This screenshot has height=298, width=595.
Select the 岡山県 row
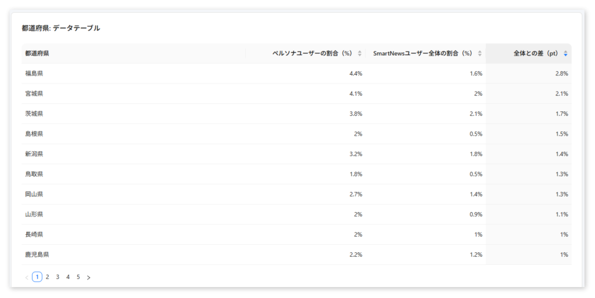tap(296, 194)
